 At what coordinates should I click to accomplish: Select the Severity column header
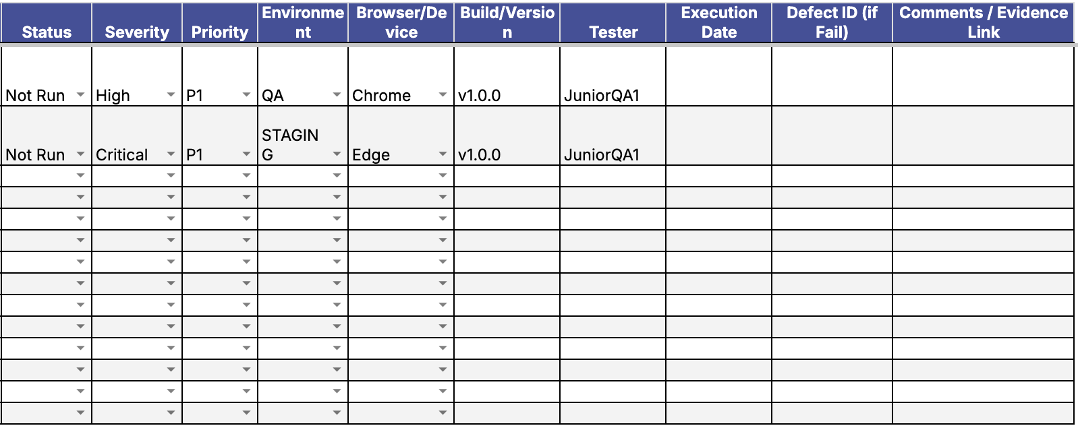[x=137, y=32]
